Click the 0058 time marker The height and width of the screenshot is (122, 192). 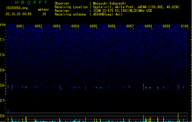pos(148,26)
